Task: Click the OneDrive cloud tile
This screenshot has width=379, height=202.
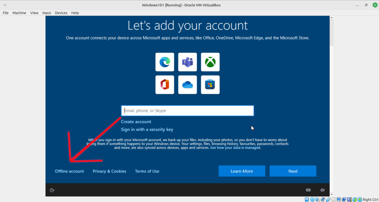Action: pyautogui.click(x=187, y=85)
